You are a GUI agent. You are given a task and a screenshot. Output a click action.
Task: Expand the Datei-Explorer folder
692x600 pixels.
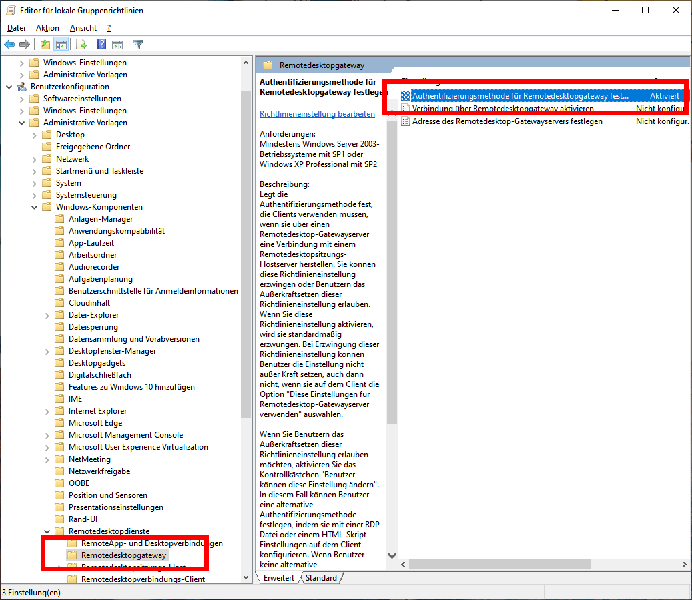click(47, 315)
